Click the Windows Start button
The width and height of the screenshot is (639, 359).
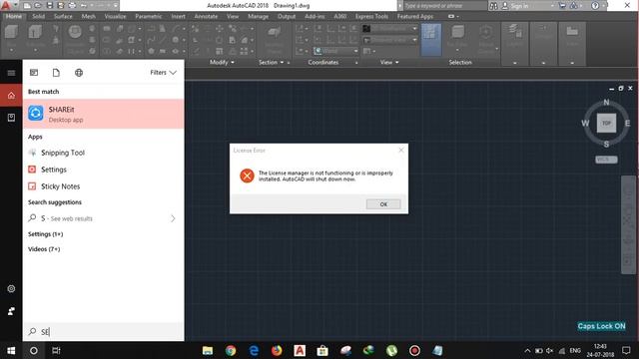click(11, 350)
